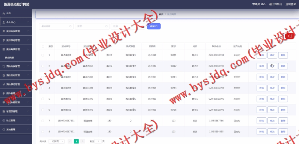Click the trophy icon for 景点信息管理
This screenshot has height=144, width=299.
pos(4,40)
